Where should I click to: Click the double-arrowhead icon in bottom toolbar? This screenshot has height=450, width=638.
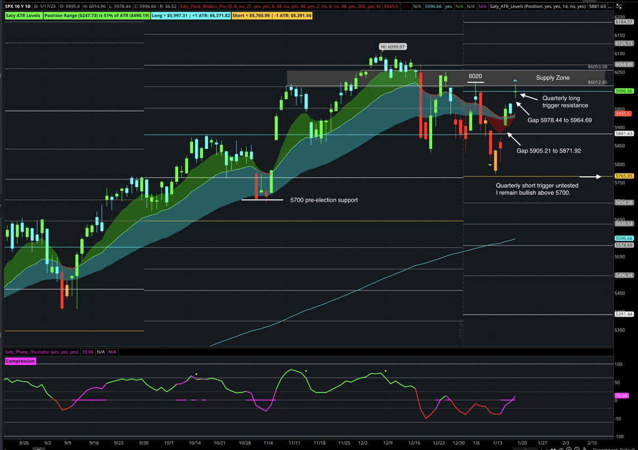(553, 448)
